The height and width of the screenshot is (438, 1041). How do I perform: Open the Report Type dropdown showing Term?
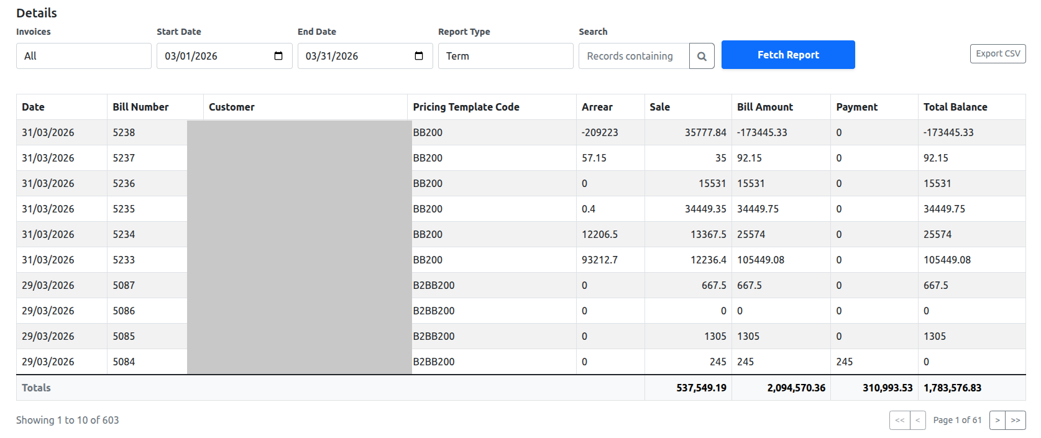(506, 56)
